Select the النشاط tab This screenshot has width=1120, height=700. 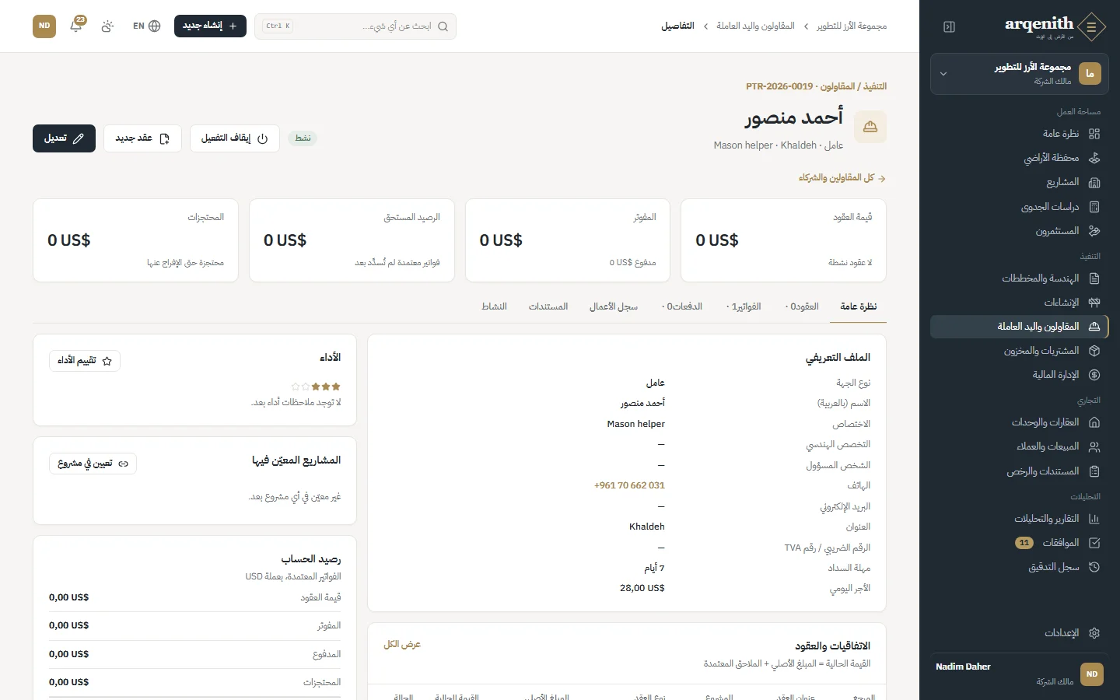pyautogui.click(x=494, y=306)
